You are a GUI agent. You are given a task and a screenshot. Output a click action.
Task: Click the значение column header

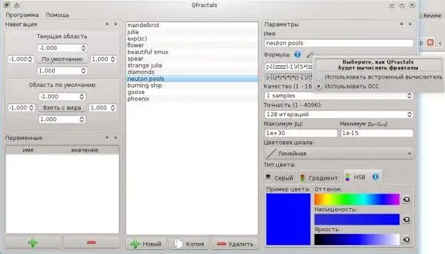pyautogui.click(x=84, y=150)
